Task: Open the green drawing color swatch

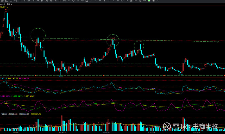Action: point(149,1)
